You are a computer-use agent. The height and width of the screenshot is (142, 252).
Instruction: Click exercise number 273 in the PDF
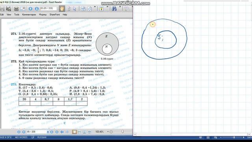coord(14,84)
